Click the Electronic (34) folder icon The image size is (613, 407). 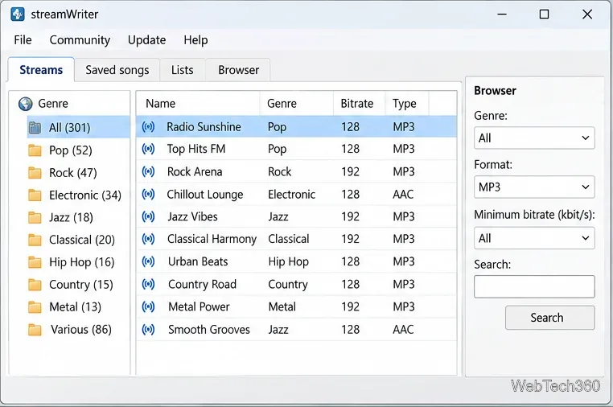pyautogui.click(x=35, y=195)
